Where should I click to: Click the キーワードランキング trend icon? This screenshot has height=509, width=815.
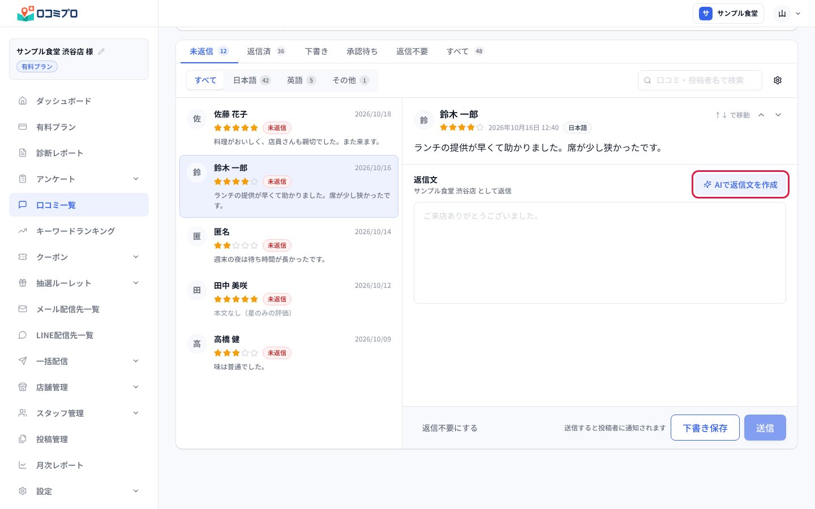(23, 231)
